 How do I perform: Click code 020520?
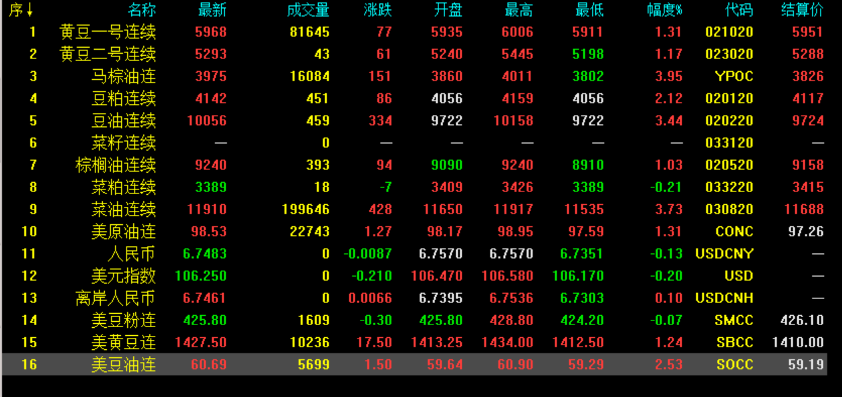click(729, 165)
